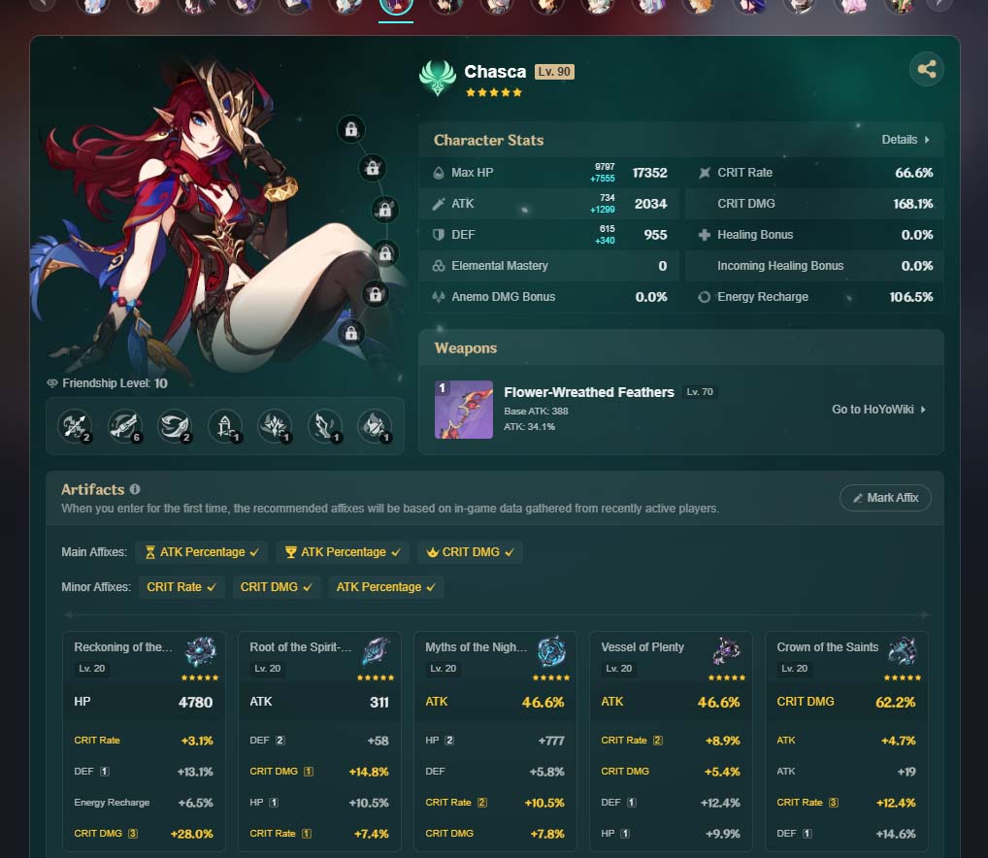988x858 pixels.
Task: Click the Flower-Wreathed Feathers weapon thumbnail
Action: point(464,410)
